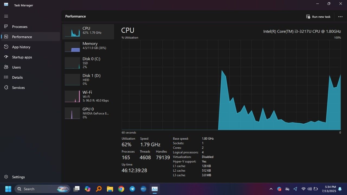Image resolution: width=347 pixels, height=195 pixels.
Task: Switch to Details tab
Action: click(17, 77)
